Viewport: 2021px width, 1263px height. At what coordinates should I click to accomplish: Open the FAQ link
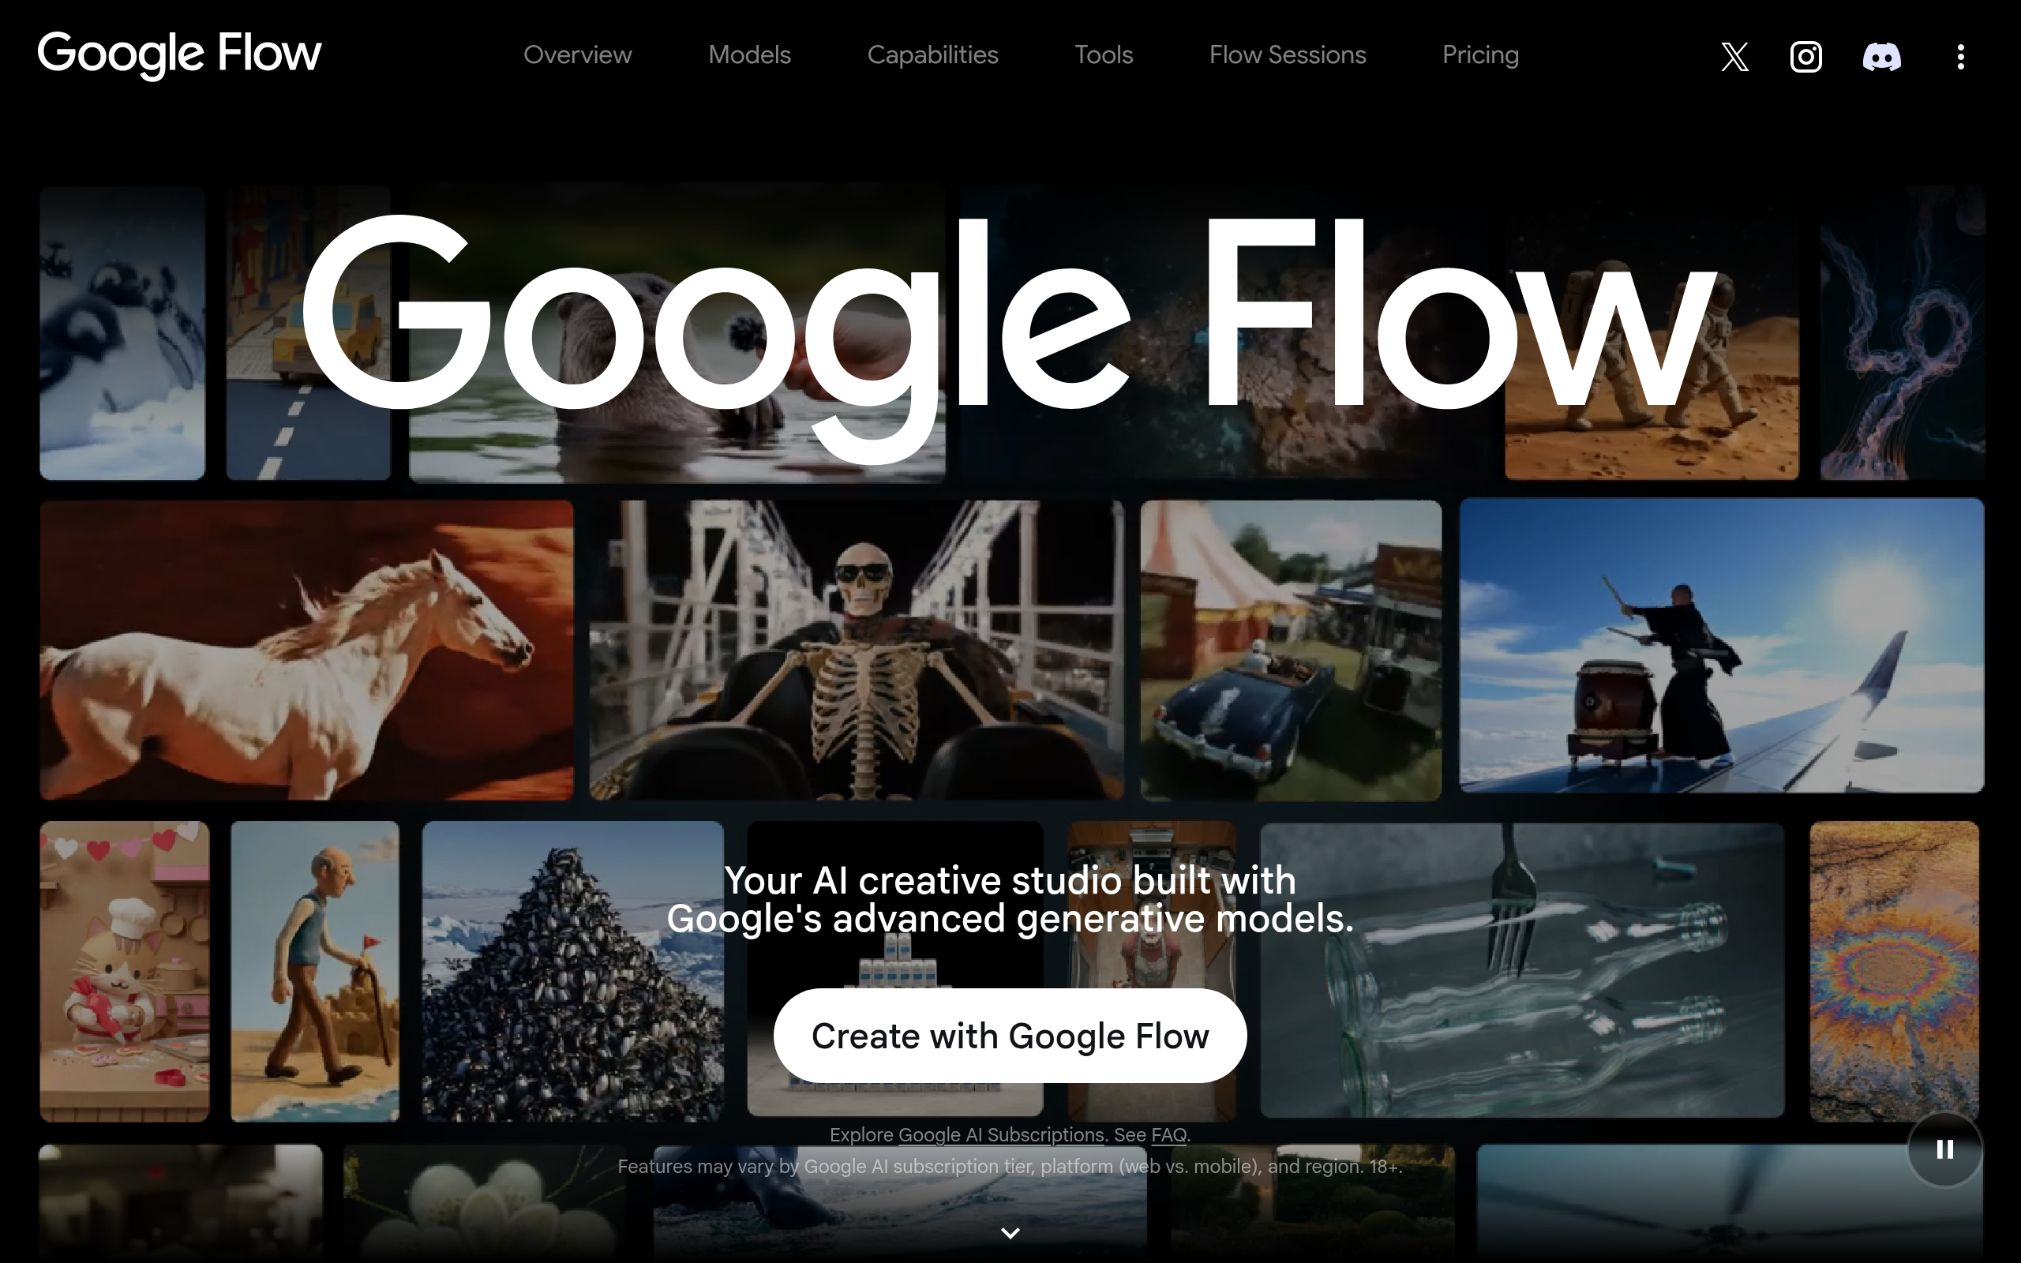(x=1168, y=1134)
